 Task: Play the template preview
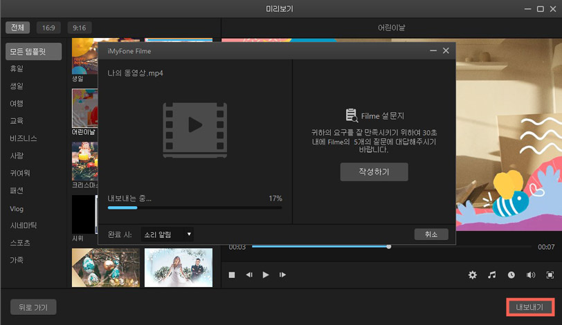click(x=266, y=275)
